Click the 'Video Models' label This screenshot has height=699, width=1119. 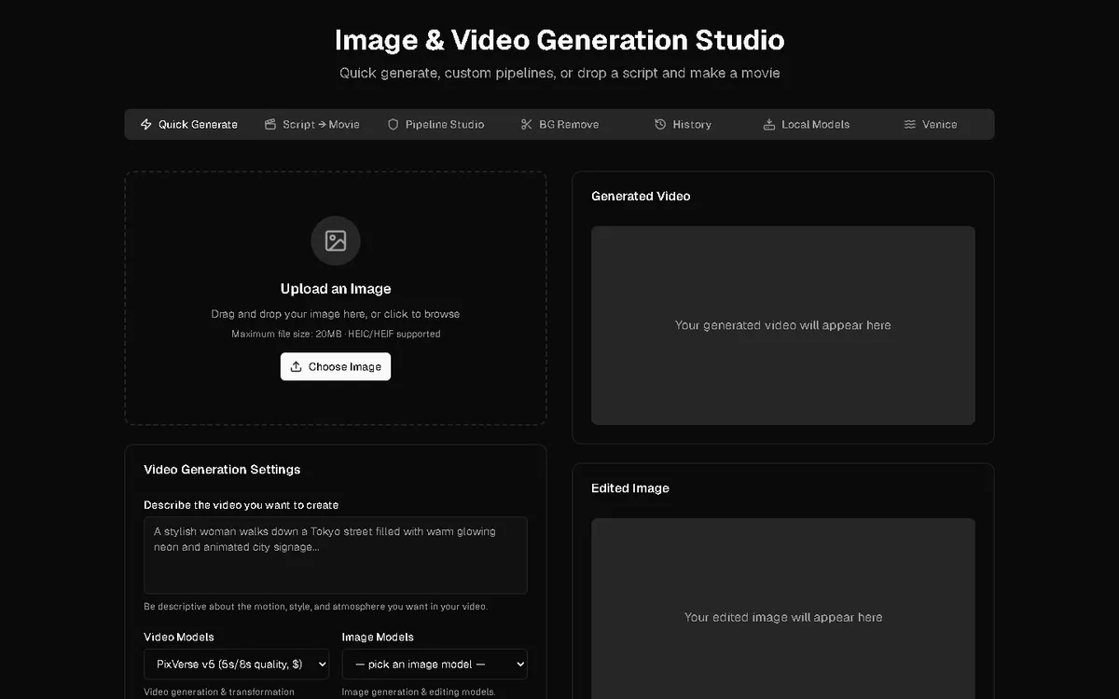coord(179,637)
